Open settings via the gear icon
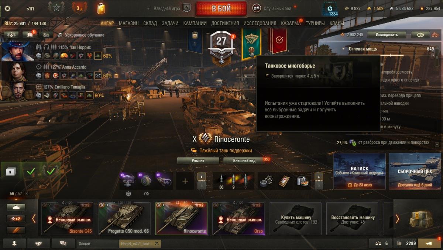The width and height of the screenshot is (443, 250). (x=7, y=8)
